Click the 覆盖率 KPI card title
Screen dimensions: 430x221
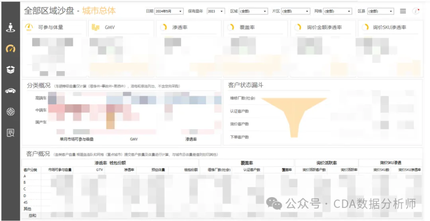point(247,27)
